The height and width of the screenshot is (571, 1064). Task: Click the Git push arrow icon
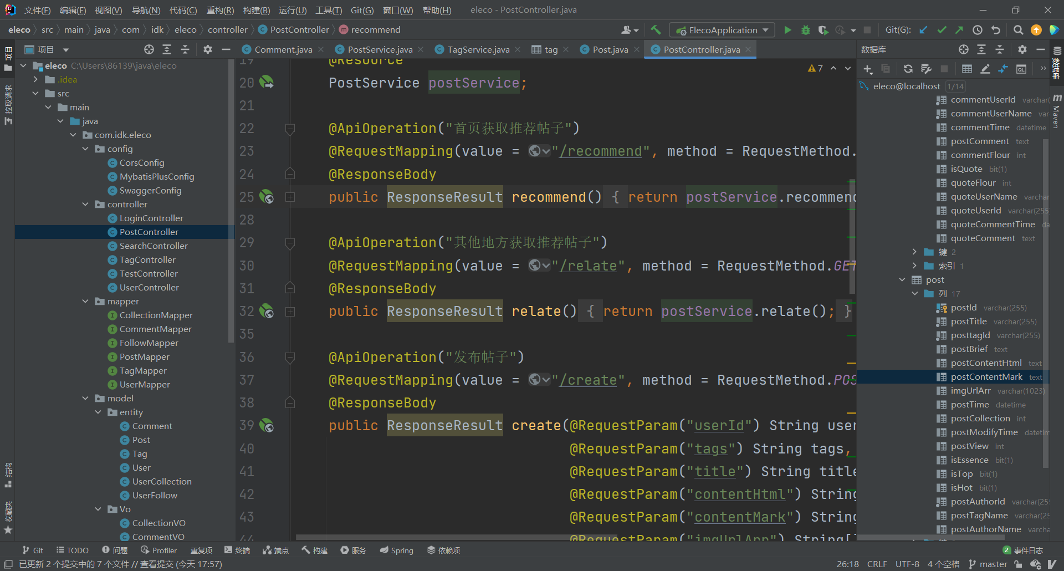click(x=959, y=30)
